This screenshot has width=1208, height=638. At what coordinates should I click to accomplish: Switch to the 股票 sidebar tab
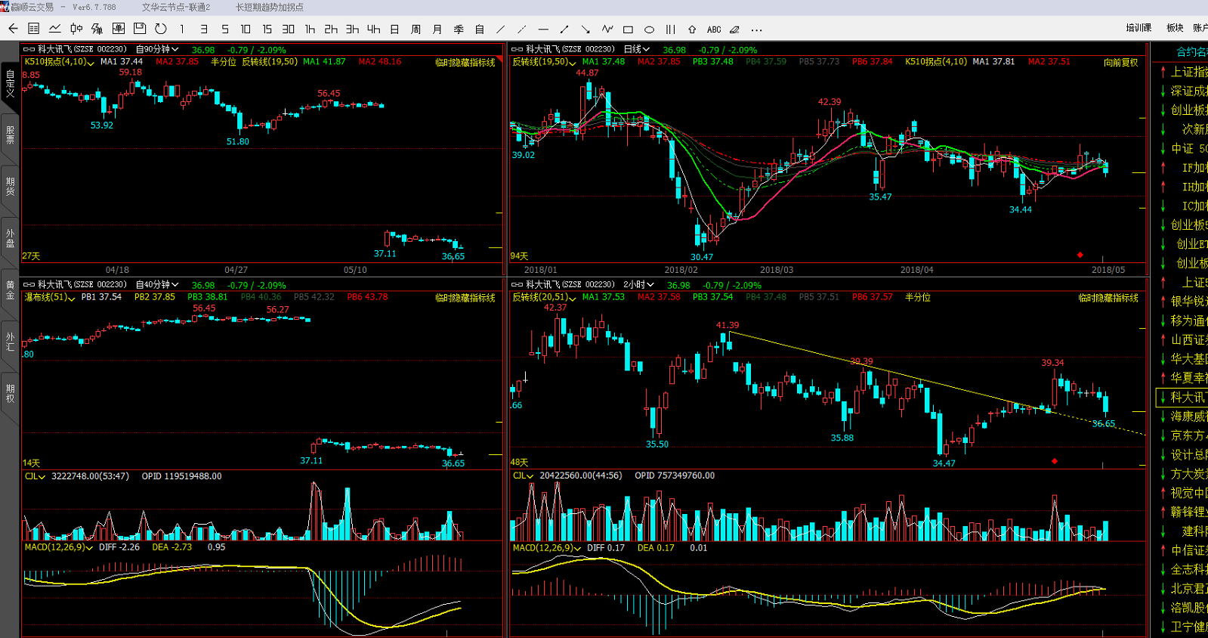10,135
